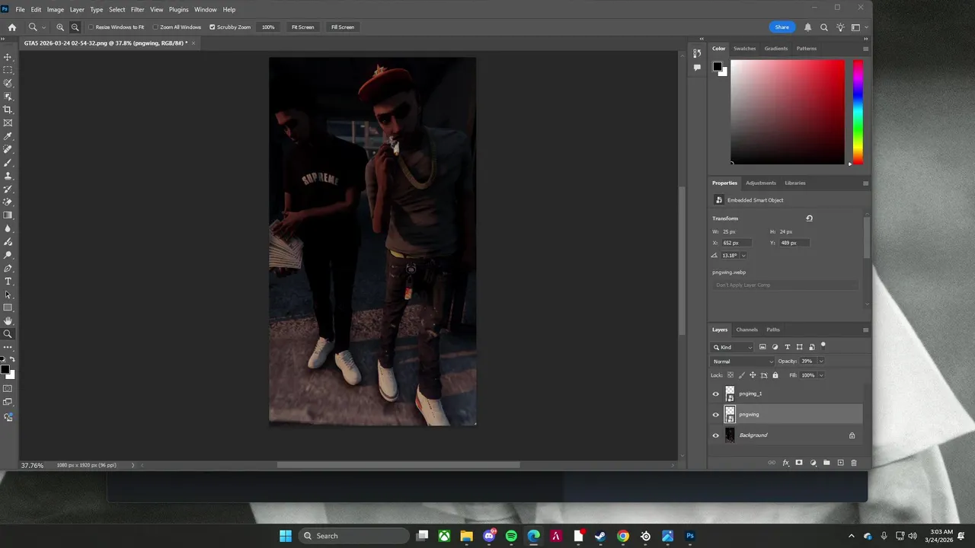This screenshot has width=975, height=548.
Task: Click the rainbow hue slider strip
Action: point(858,112)
